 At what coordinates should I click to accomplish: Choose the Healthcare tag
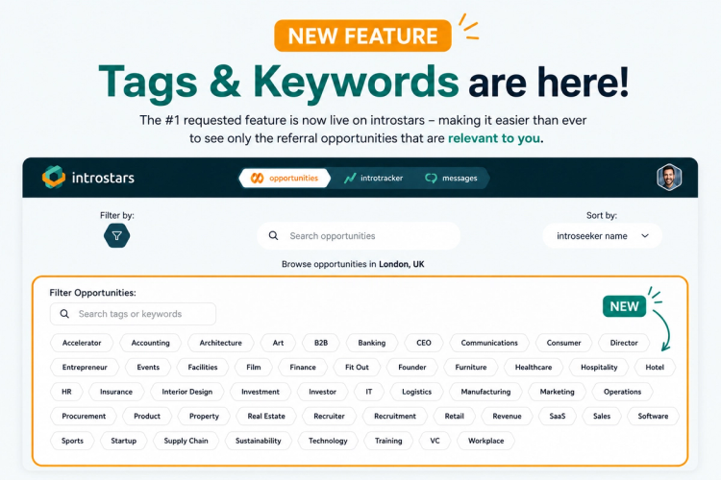pyautogui.click(x=534, y=367)
